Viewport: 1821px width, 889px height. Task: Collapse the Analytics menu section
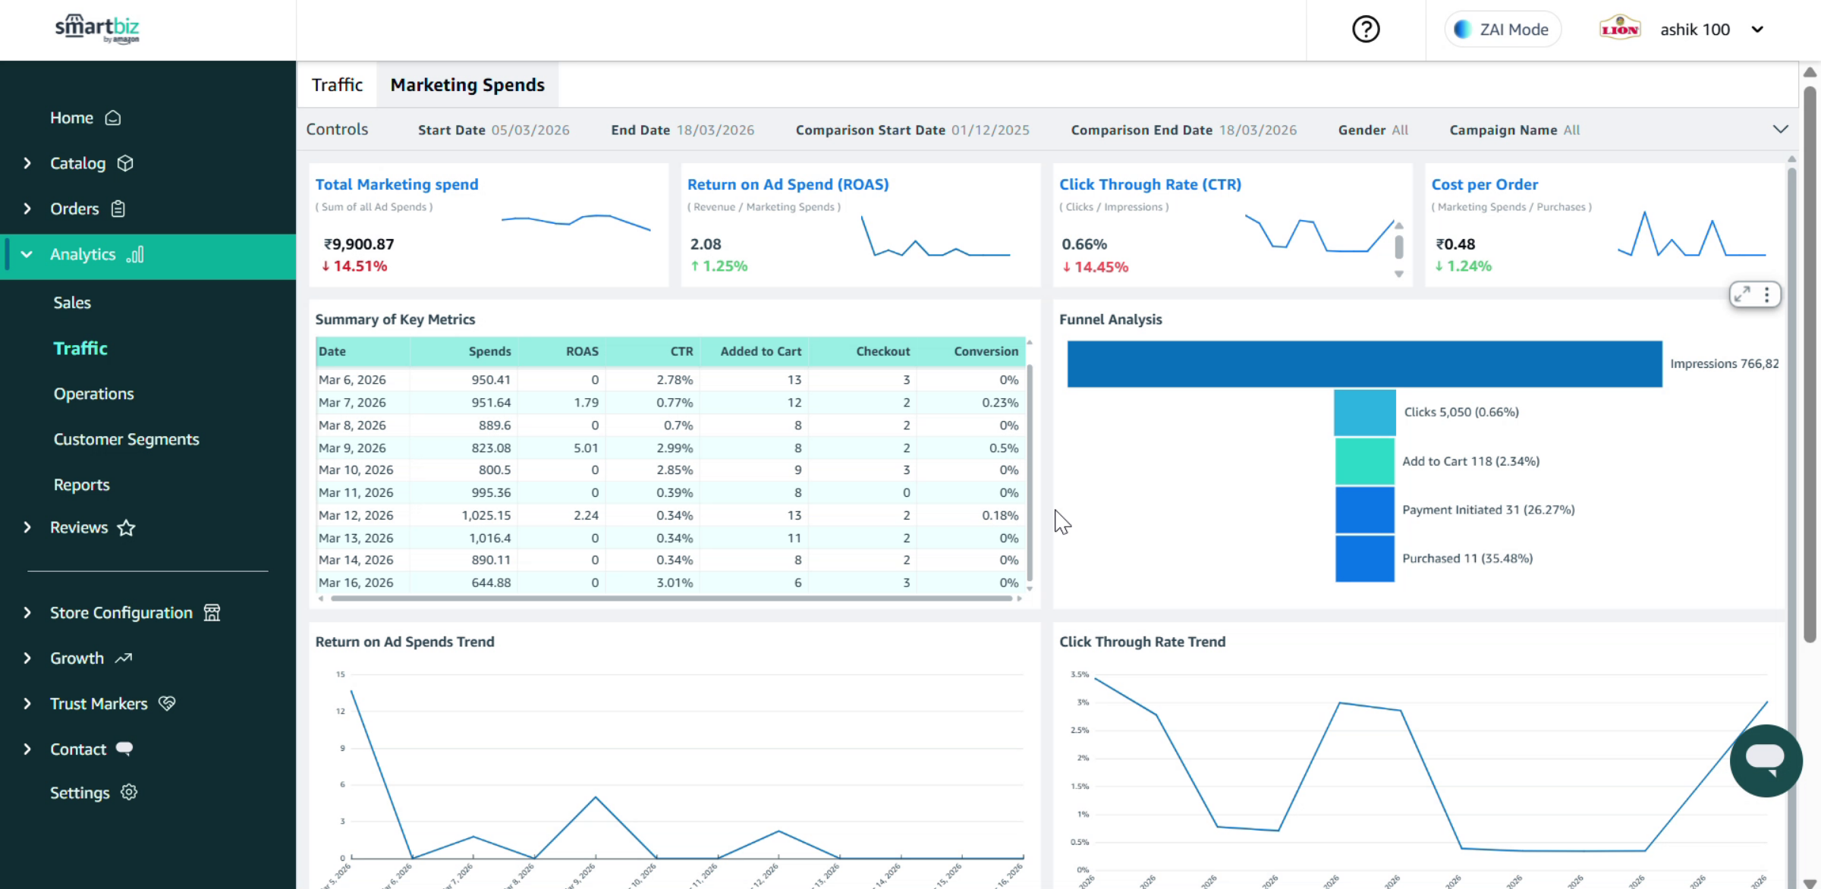click(27, 255)
